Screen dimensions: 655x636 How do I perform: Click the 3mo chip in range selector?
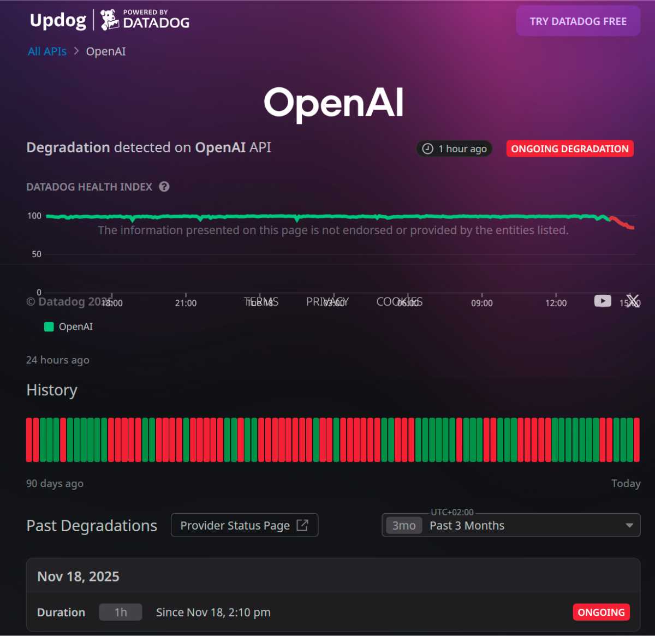404,526
